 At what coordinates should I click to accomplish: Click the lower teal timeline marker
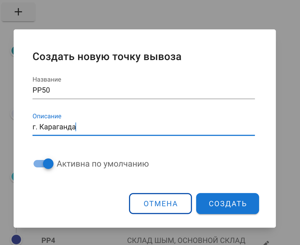(13, 177)
